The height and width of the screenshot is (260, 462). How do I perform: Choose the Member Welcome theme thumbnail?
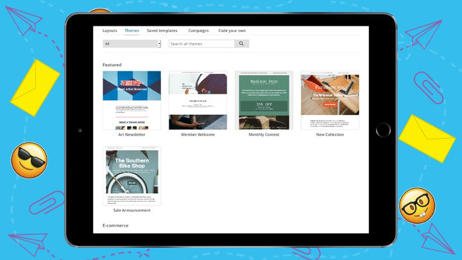click(198, 100)
